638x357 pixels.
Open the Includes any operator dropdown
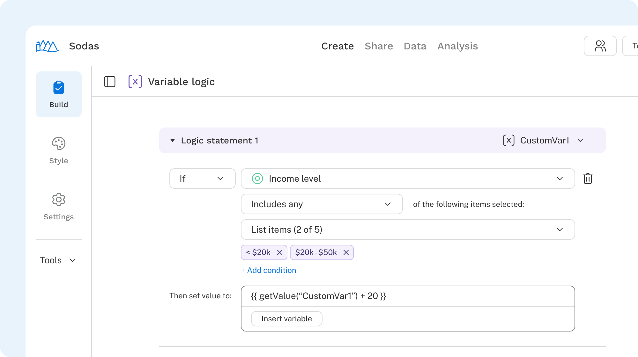click(x=322, y=204)
